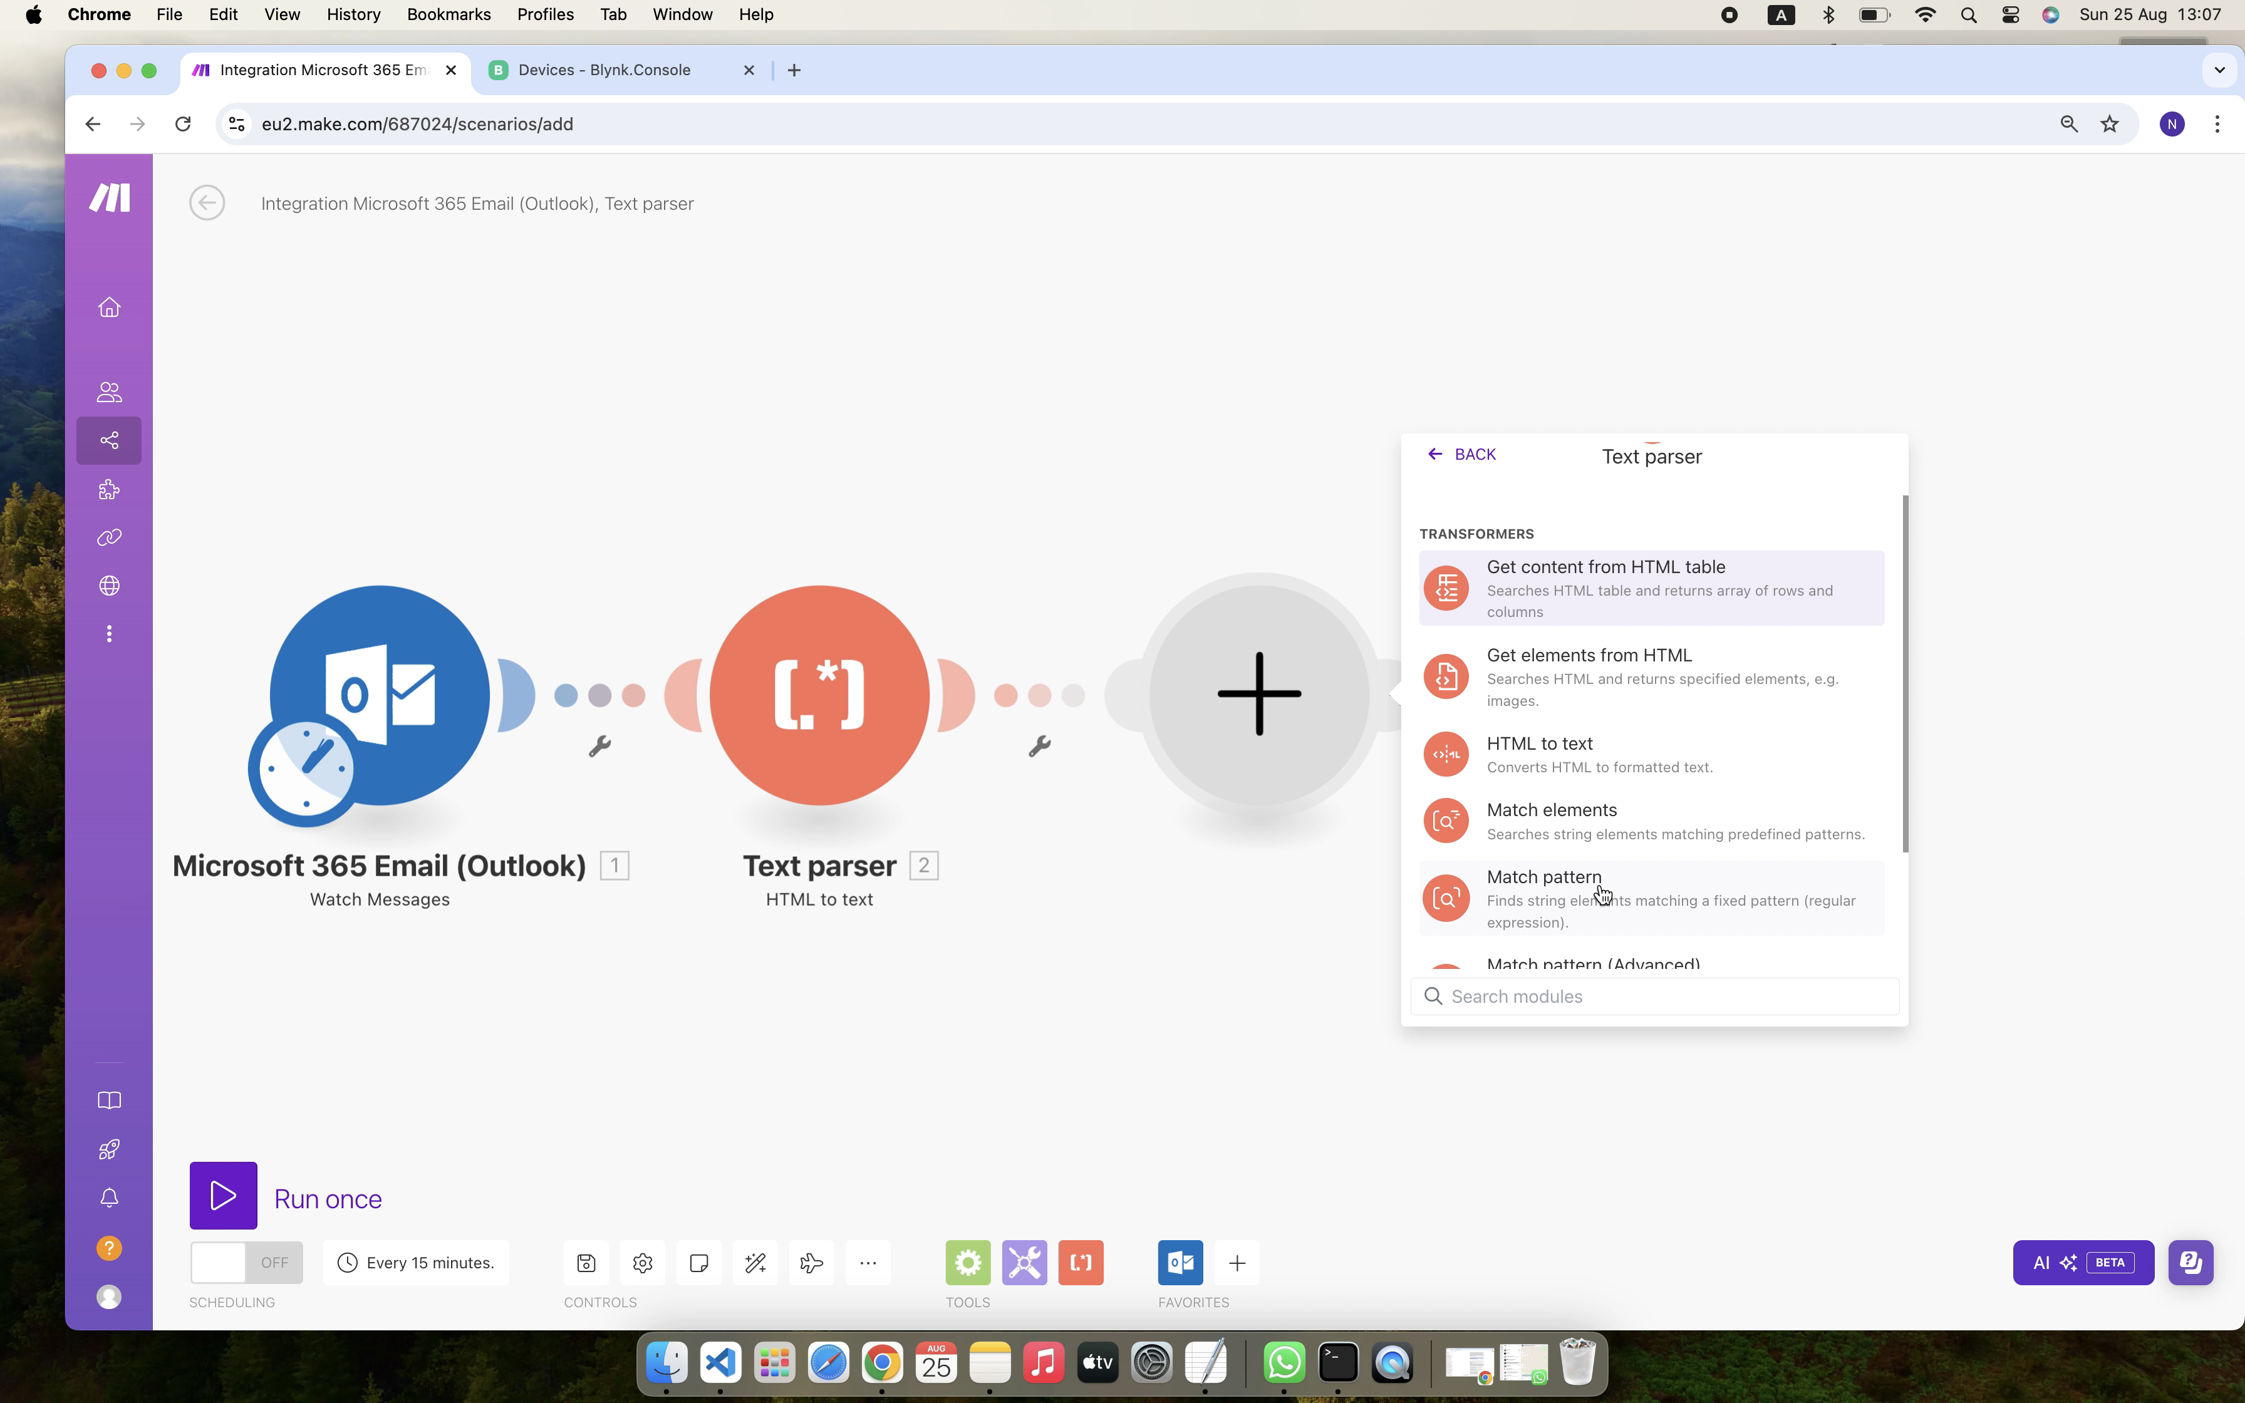Choose the HTML to text module
The image size is (2245, 1403).
[1651, 754]
